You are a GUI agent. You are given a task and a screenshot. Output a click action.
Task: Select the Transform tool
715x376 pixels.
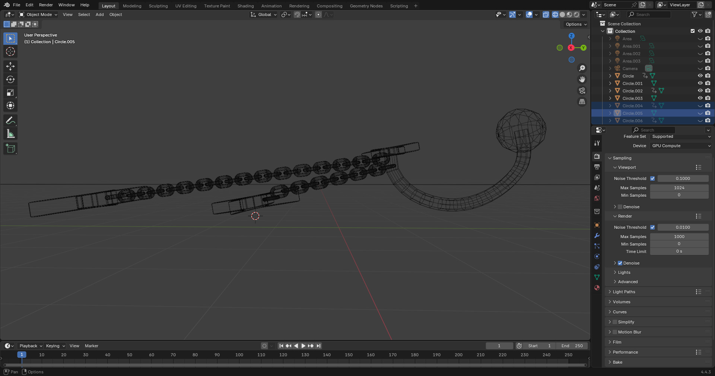click(10, 105)
